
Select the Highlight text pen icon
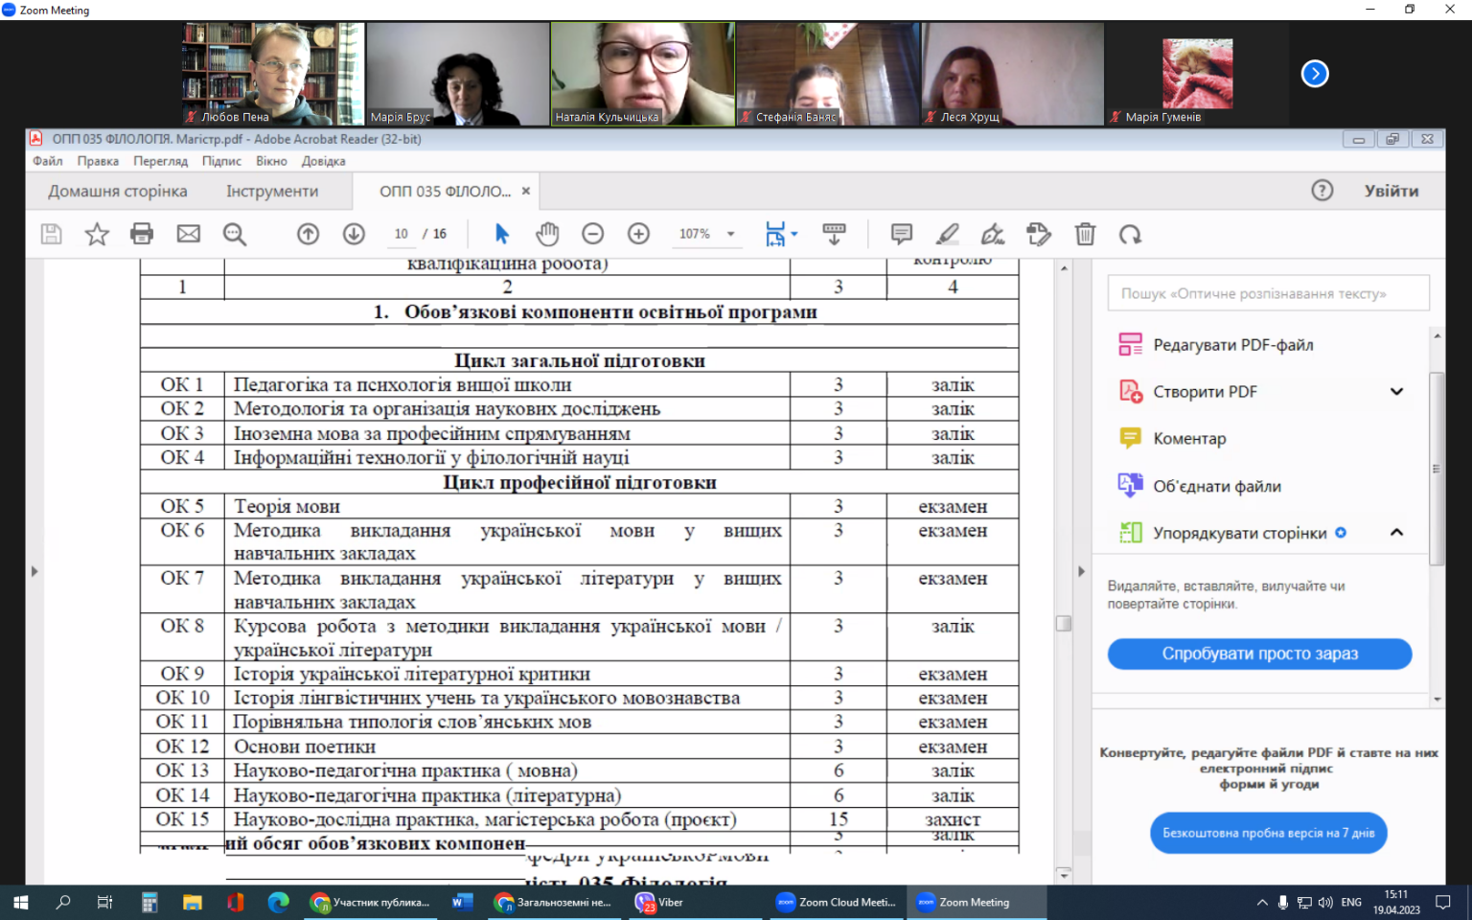[x=948, y=234]
